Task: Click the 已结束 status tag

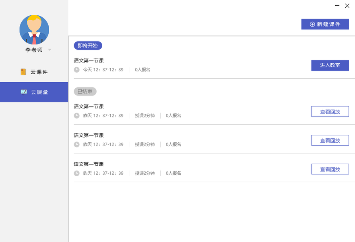Action: [85, 92]
